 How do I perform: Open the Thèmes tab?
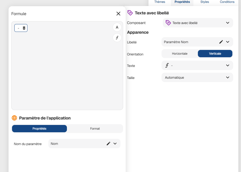point(160,2)
